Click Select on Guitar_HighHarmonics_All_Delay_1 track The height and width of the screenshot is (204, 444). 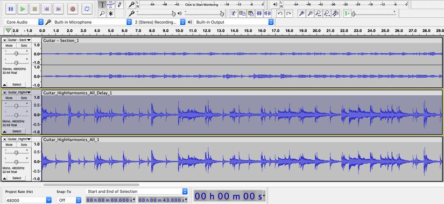[x=17, y=131]
